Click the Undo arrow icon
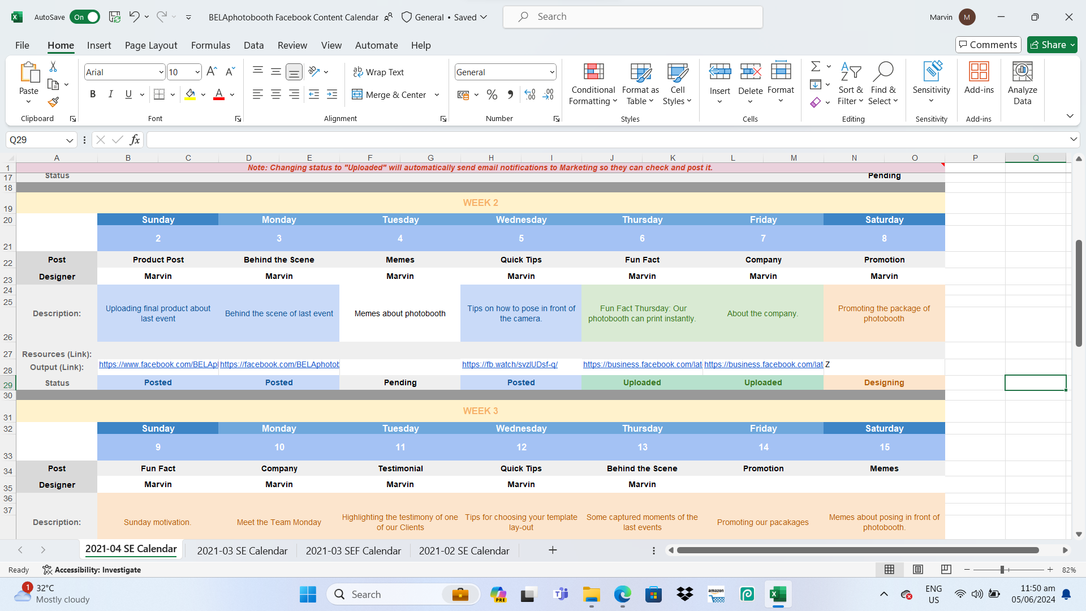The width and height of the screenshot is (1086, 611). (134, 17)
